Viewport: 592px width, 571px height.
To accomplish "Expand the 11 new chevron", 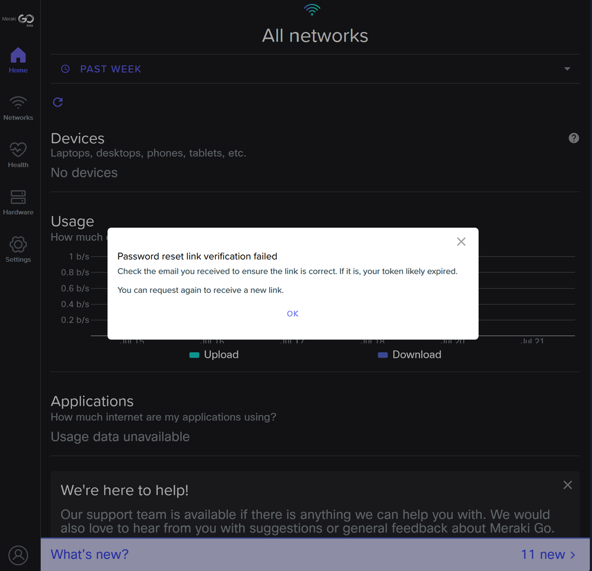I will point(572,555).
